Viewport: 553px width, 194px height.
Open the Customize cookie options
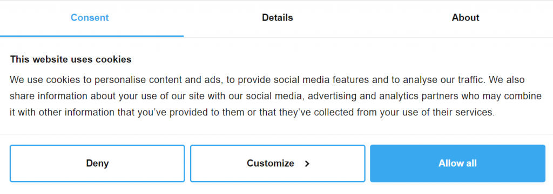(278, 163)
